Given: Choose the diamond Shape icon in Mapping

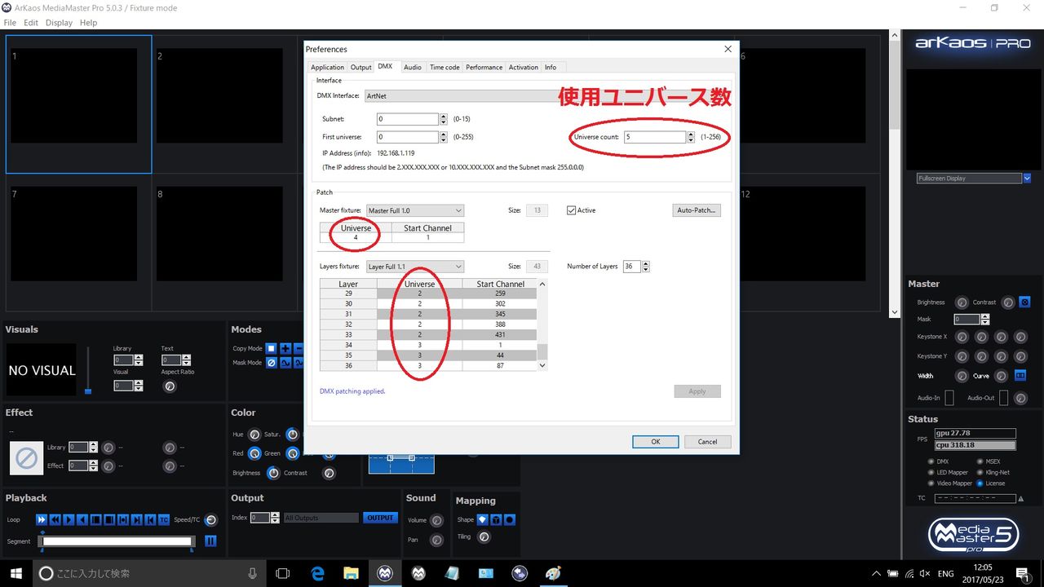Looking at the screenshot, I should click(x=482, y=519).
